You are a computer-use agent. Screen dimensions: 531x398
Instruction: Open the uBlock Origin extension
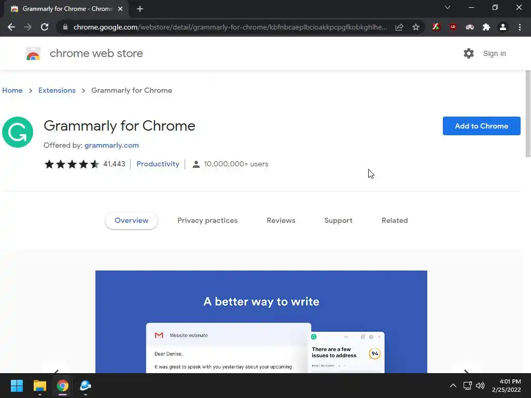(x=453, y=27)
